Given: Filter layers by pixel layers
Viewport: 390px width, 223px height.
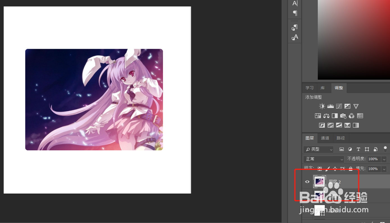Looking at the screenshot, I should click(342, 149).
